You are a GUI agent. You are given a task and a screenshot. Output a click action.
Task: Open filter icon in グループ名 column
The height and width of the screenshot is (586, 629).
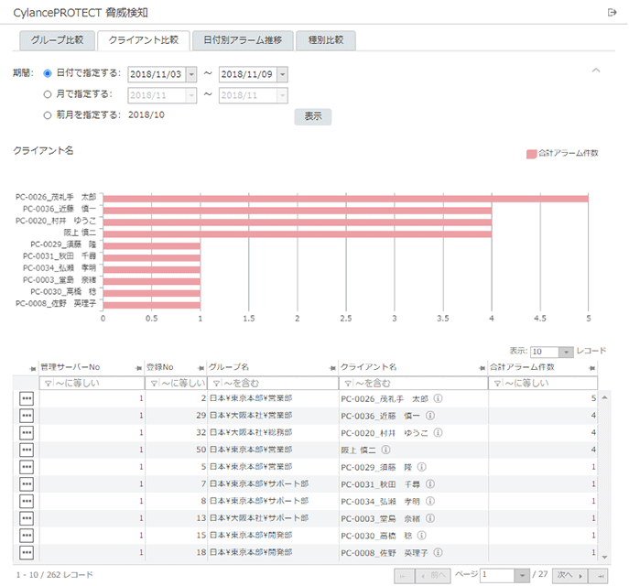coord(216,383)
